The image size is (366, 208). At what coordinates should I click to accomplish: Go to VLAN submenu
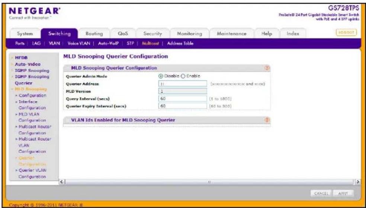[54, 44]
